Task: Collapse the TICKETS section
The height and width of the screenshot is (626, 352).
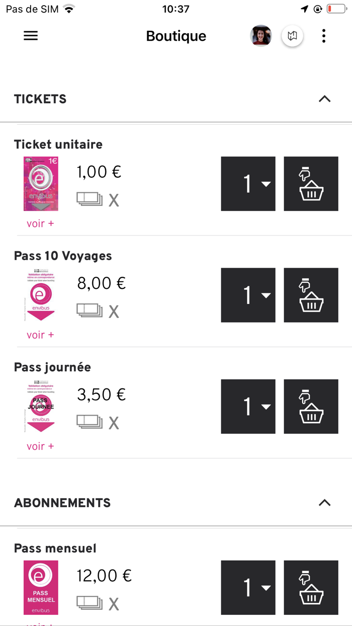Action: pos(324,99)
